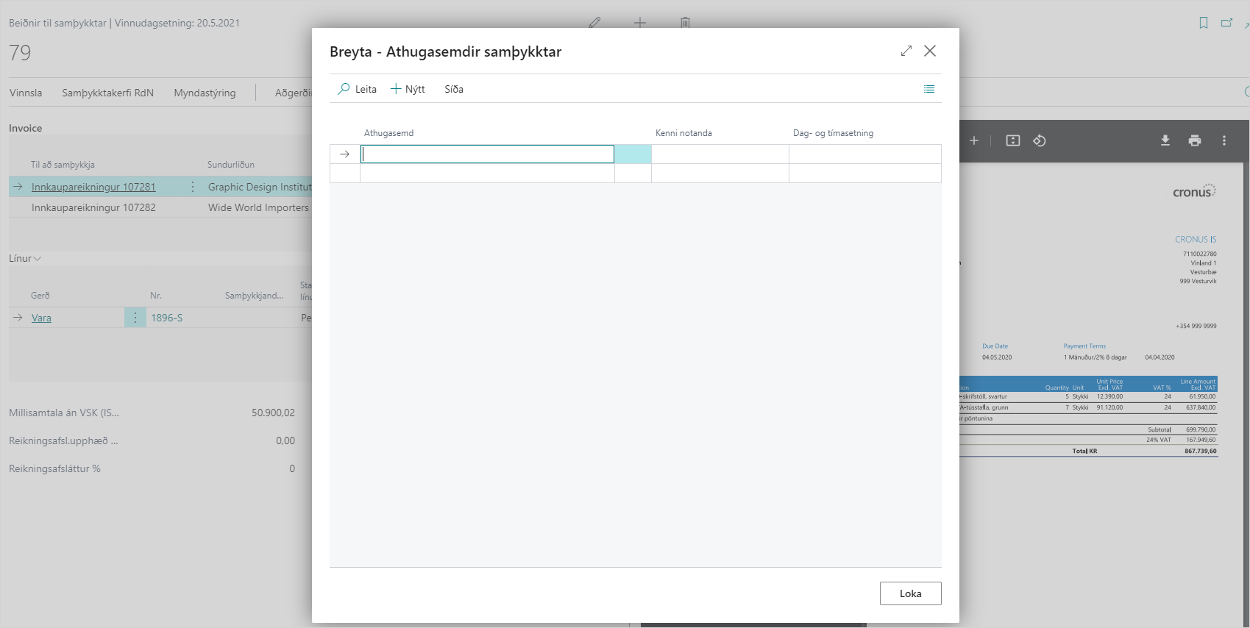The height and width of the screenshot is (628, 1250).
Task: Zoom in on PDF with plus icon
Action: [973, 140]
